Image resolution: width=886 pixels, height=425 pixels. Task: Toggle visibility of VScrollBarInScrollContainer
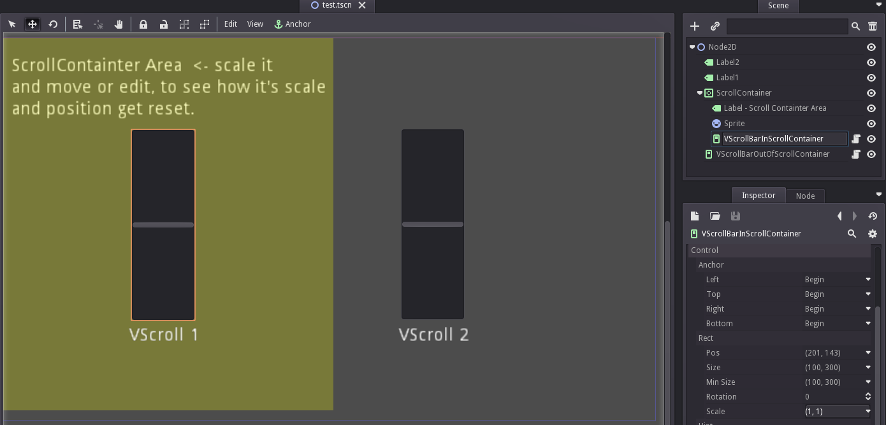click(871, 139)
